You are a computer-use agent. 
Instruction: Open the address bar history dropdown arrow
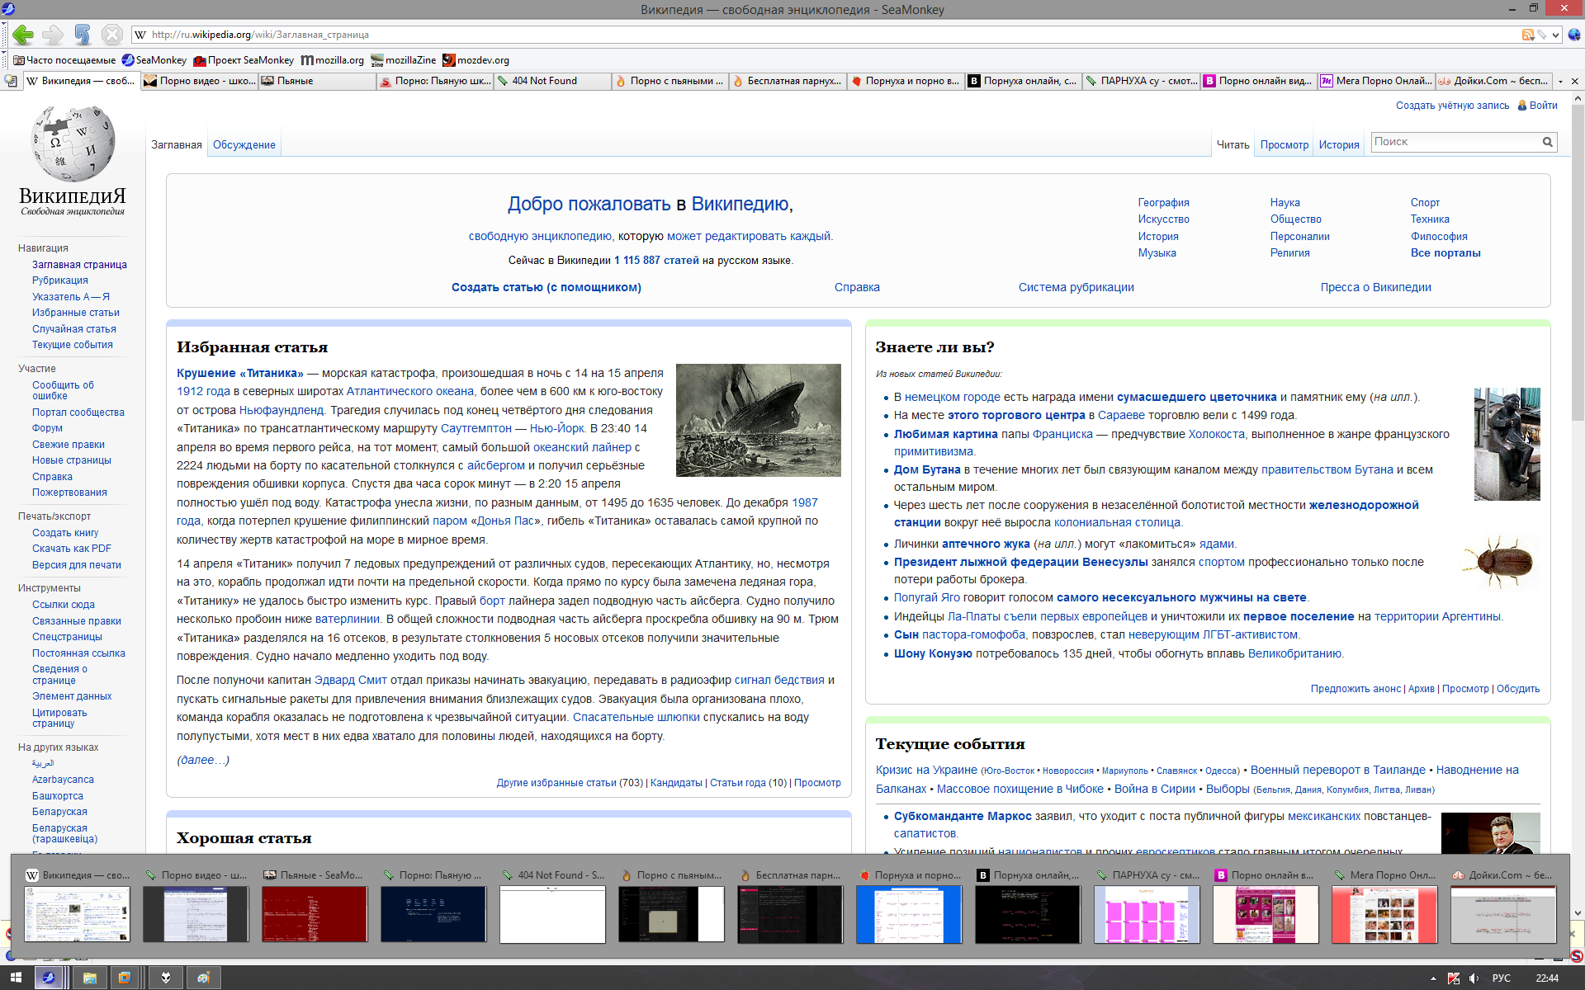point(1555,35)
